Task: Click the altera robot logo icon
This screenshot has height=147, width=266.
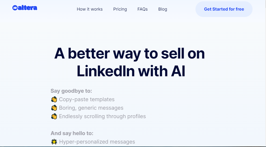Action: pos(15,8)
